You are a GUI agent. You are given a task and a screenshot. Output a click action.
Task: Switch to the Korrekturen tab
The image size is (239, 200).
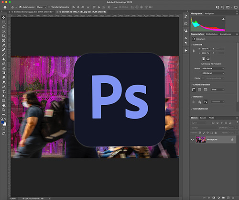226,34
